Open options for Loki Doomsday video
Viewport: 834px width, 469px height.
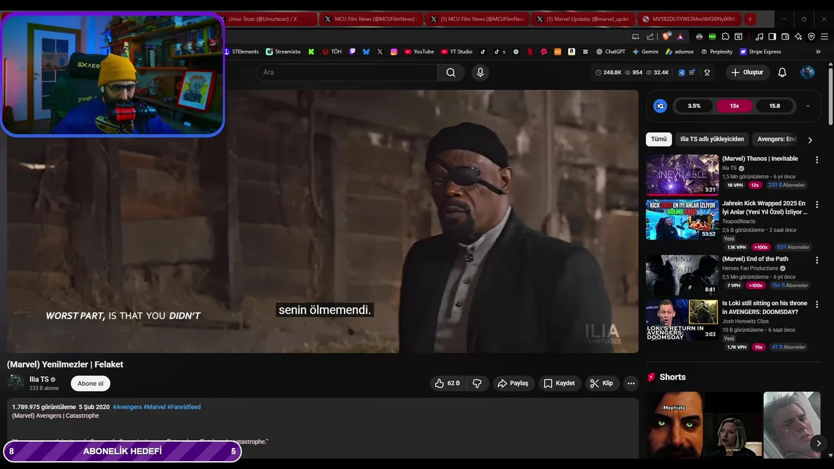[817, 304]
